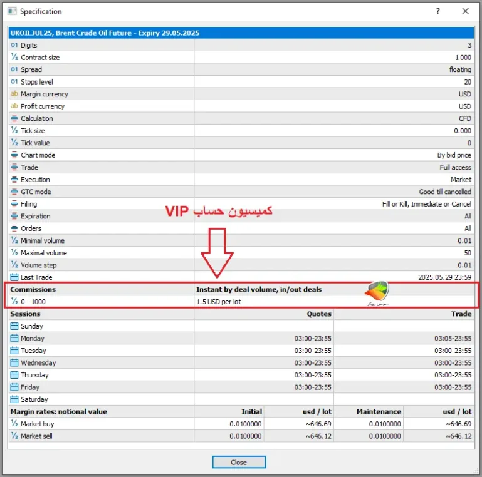Image resolution: width=482 pixels, height=477 pixels.
Task: Select the value Good till cancelled
Action: (445, 192)
